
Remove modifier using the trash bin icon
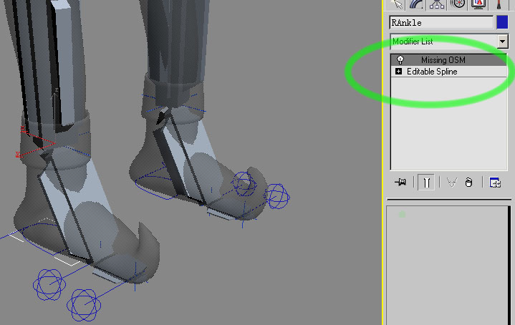(x=468, y=183)
